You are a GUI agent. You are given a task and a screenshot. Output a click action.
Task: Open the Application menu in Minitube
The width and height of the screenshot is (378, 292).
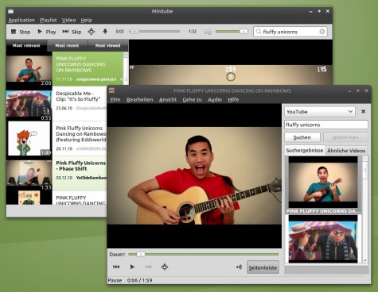21,20
